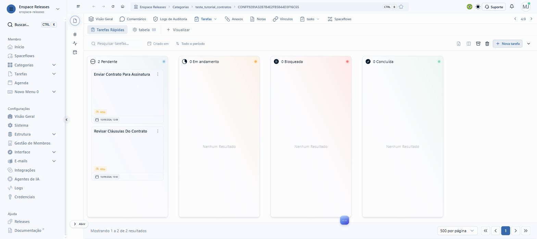Click the Em andamento column status icon
This screenshot has width=537, height=239.
pyautogui.click(x=185, y=62)
